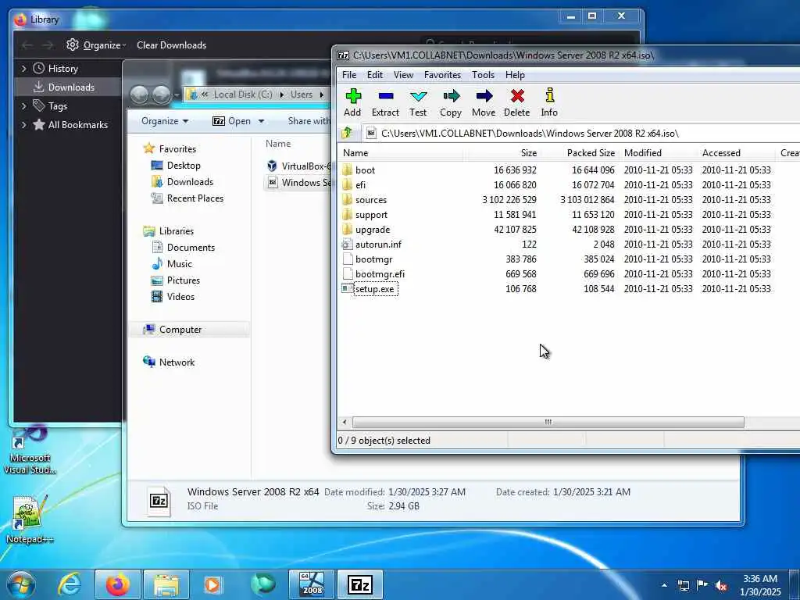
Task: Click the 7-Zip address path field
Action: pyautogui.click(x=581, y=133)
